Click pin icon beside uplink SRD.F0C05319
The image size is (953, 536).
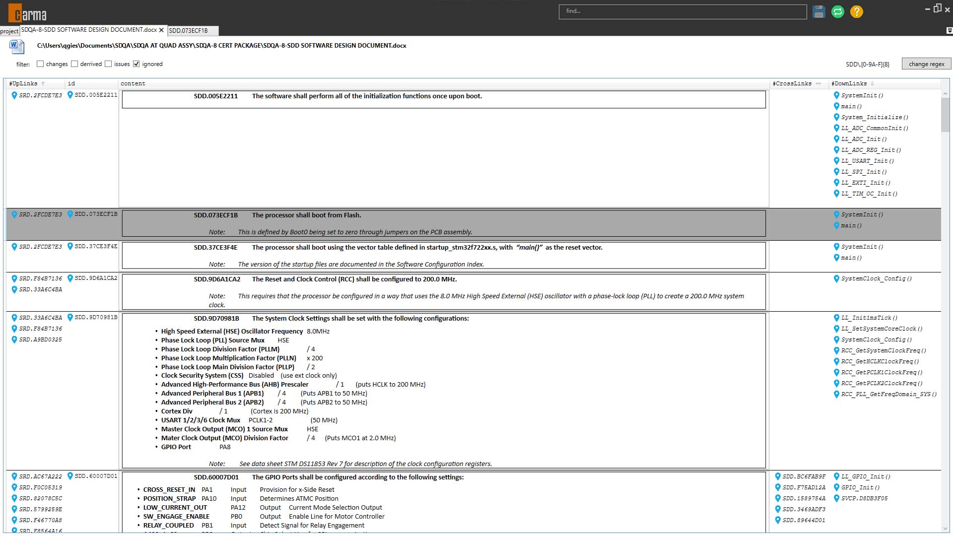[x=14, y=487]
